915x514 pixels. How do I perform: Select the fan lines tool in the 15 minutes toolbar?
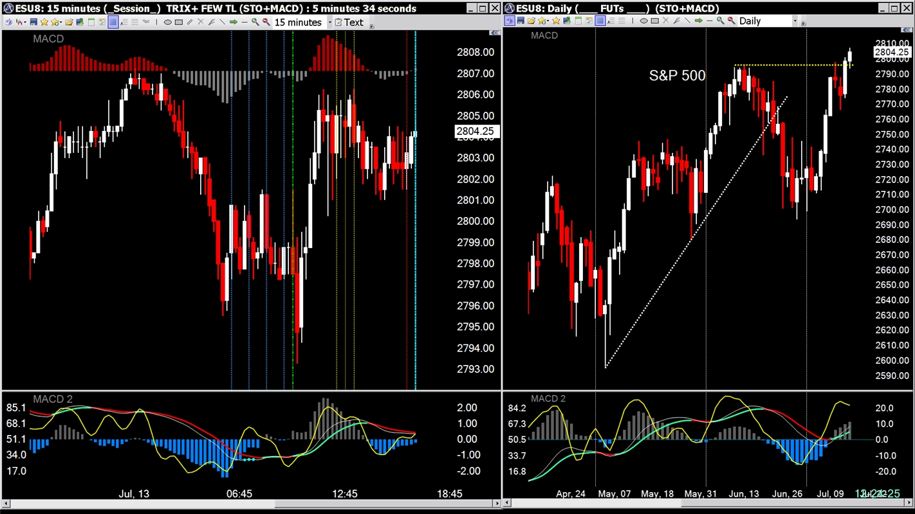coord(211,22)
